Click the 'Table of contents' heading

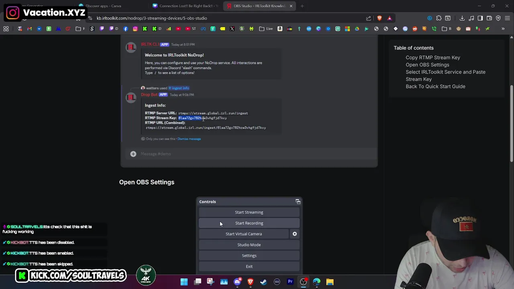click(414, 48)
